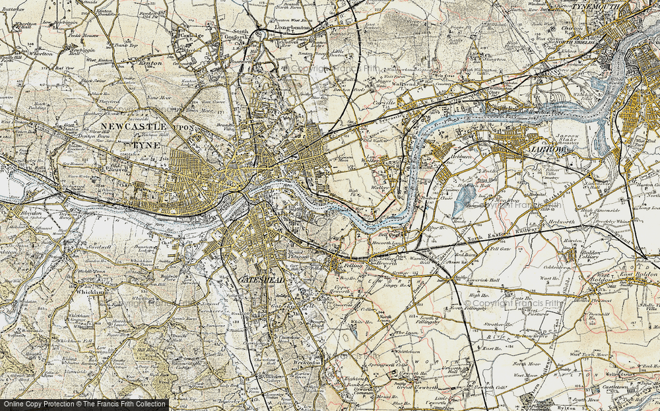This screenshot has height=411, width=660.
Task: Click the Wrekenton place name
Action: [x=306, y=362]
